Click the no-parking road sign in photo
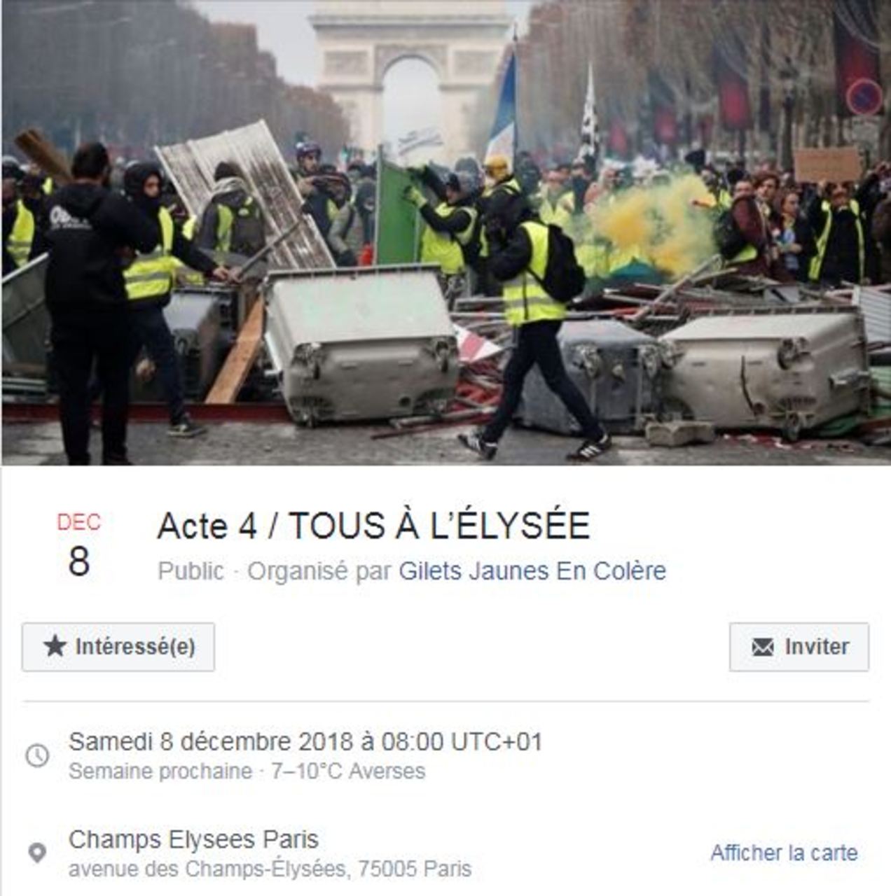This screenshot has width=891, height=896. (x=864, y=97)
